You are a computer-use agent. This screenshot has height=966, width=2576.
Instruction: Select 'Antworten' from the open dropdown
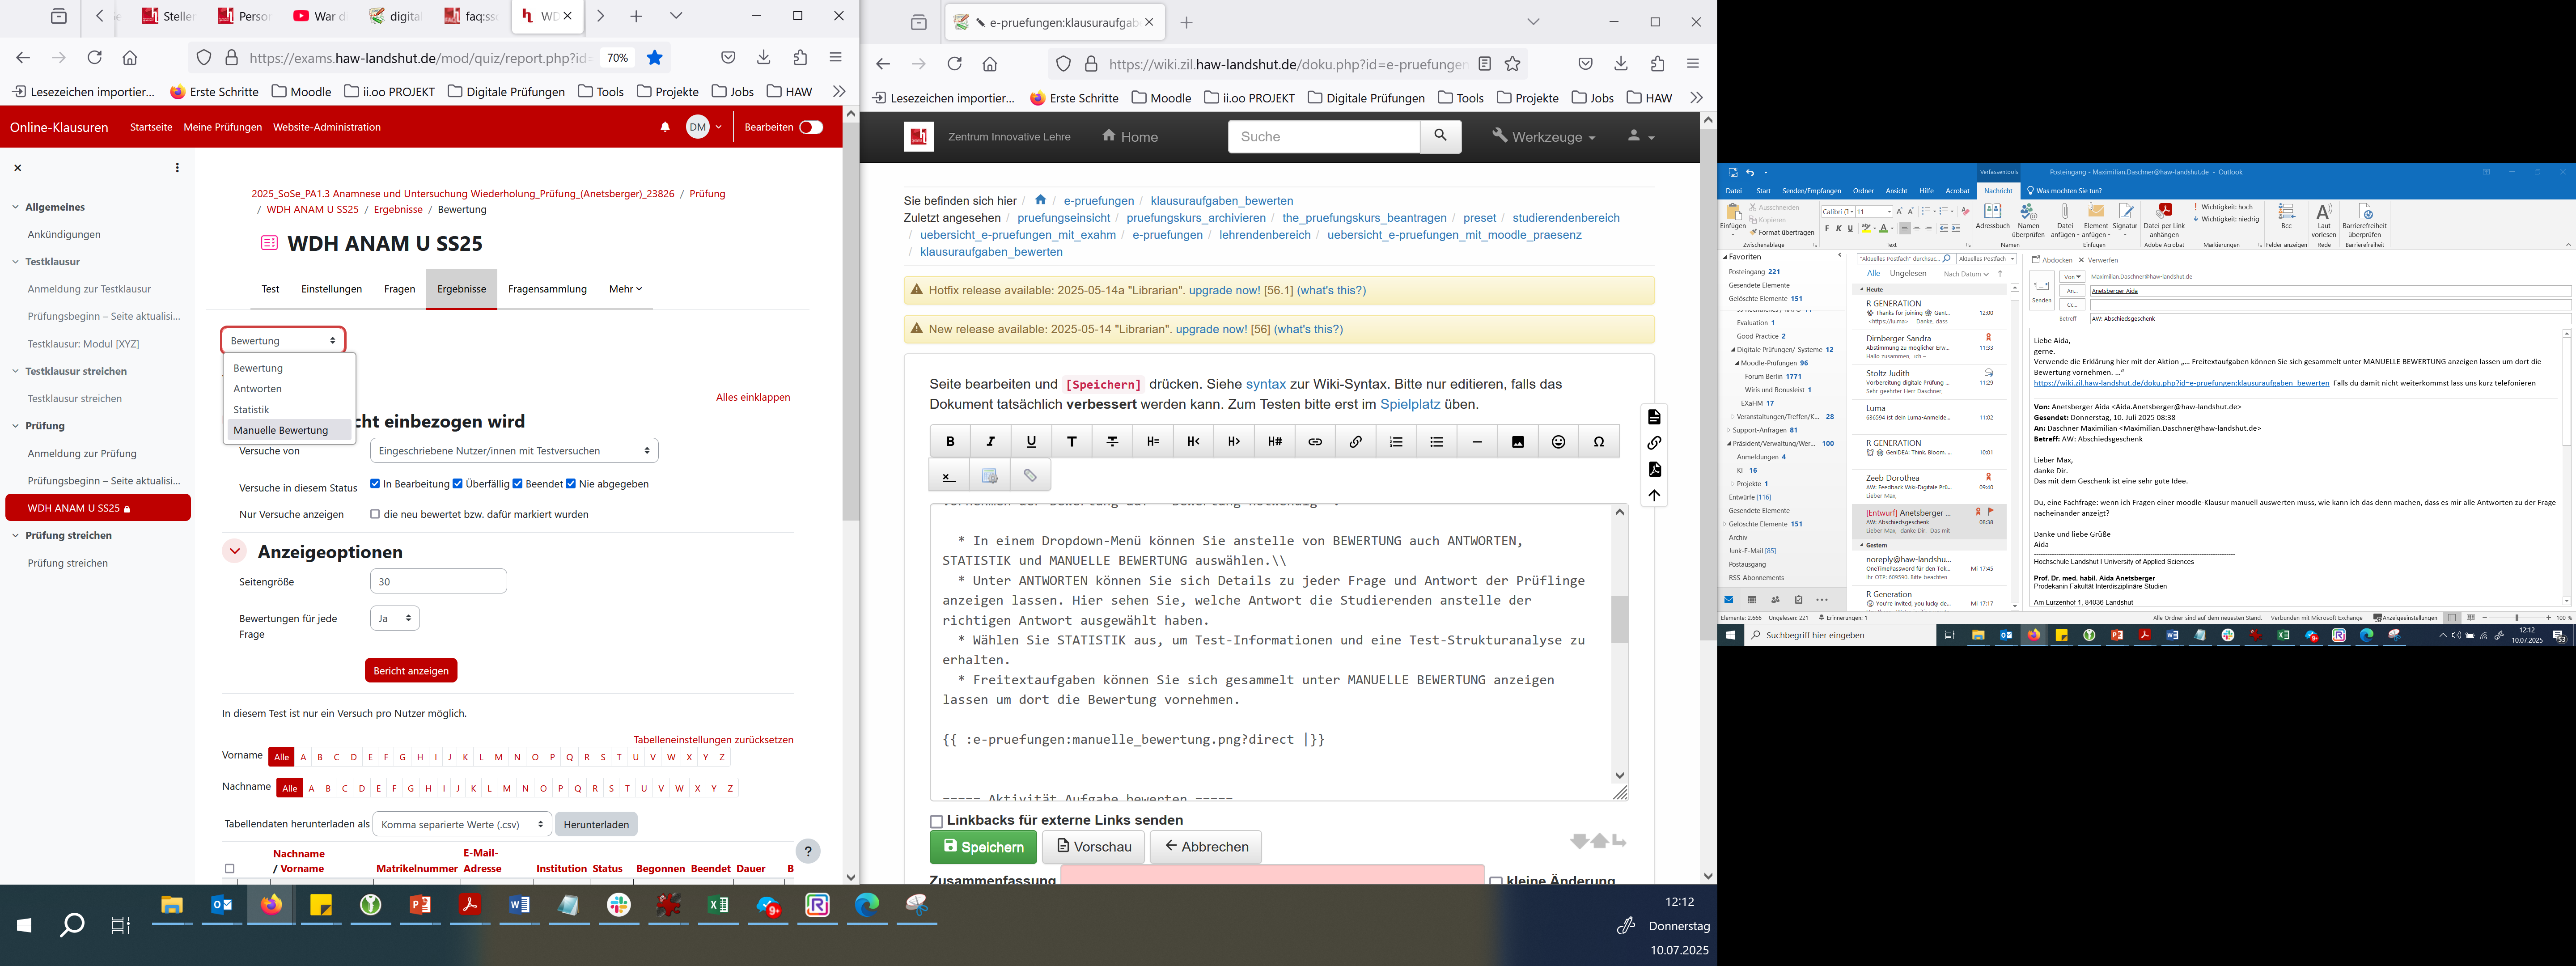pos(257,389)
